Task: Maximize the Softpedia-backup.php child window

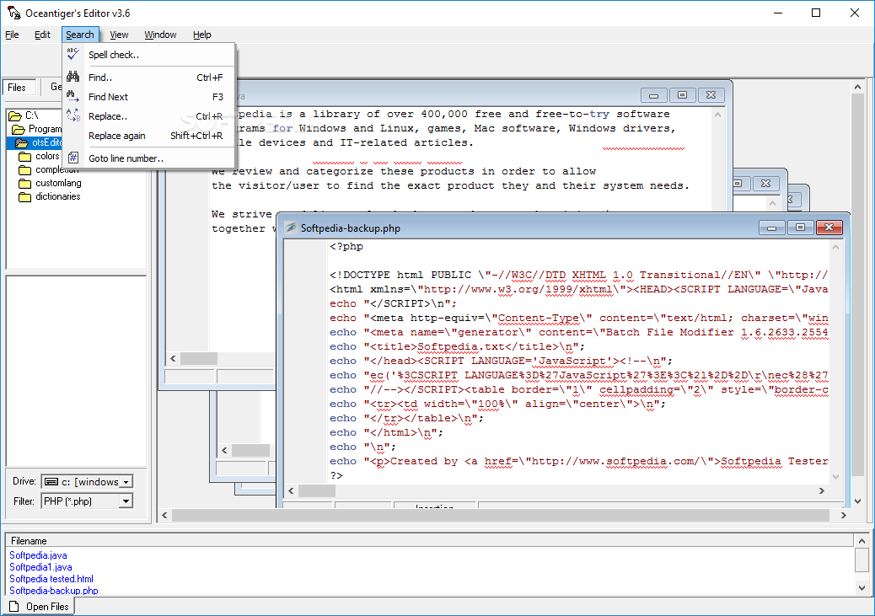Action: [800, 228]
